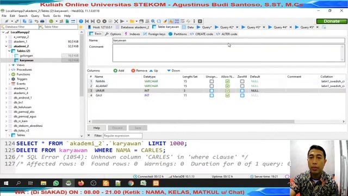The image size is (348, 196).
Task: Toggle Zerofill checkbox for GAJI column
Action: (x=242, y=95)
